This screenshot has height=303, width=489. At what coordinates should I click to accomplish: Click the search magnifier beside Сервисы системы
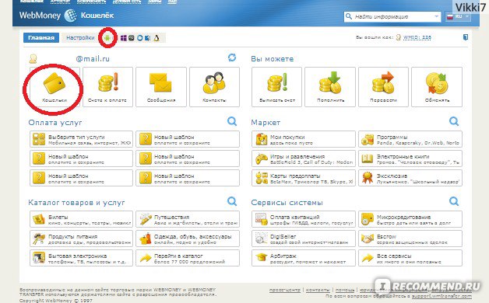(x=454, y=201)
